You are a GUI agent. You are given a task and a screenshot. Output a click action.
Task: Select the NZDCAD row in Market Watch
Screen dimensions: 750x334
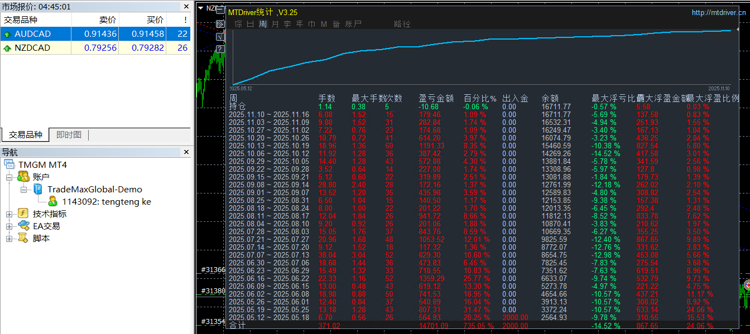coord(95,48)
